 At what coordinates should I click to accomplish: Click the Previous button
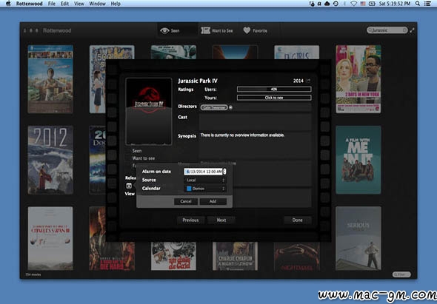pyautogui.click(x=190, y=220)
